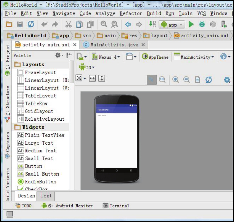Toggle the viewport render mode button

152,80
